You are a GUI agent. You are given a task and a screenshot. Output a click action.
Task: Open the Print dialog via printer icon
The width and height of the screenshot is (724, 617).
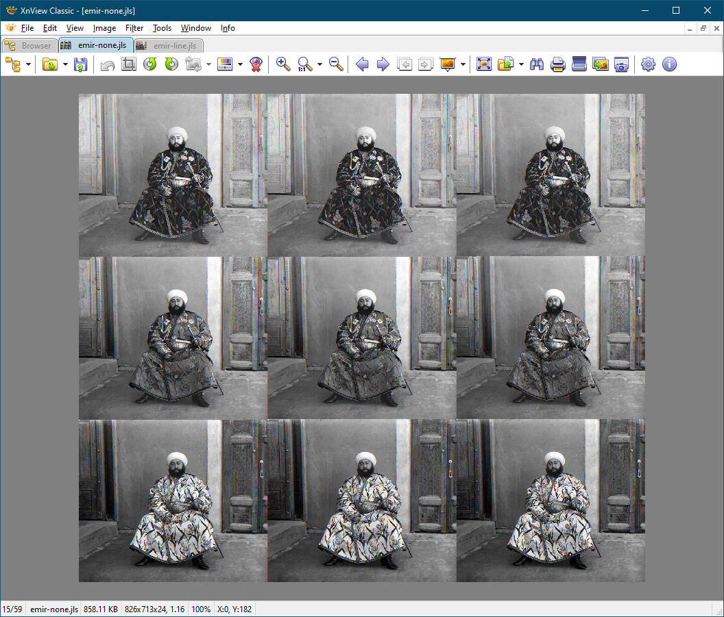(558, 64)
